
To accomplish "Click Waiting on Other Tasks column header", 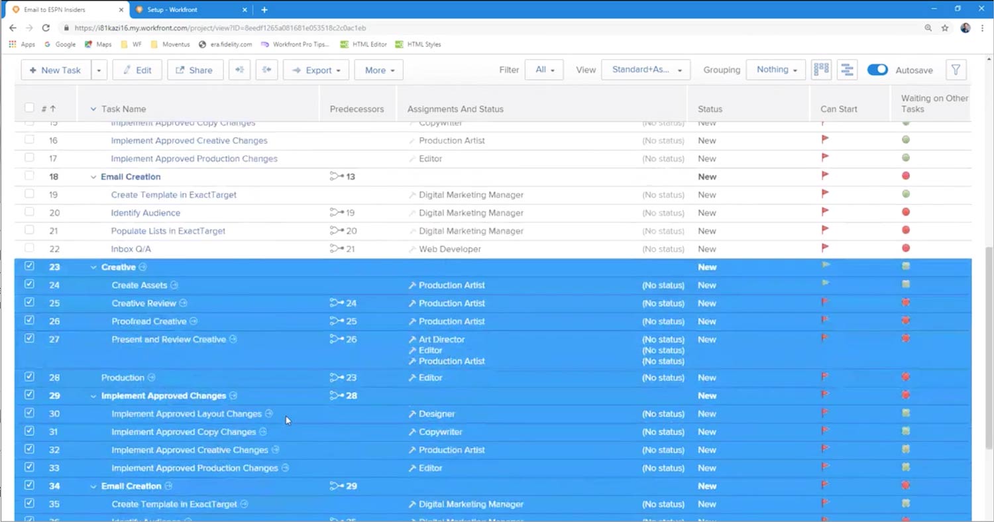I will tap(934, 103).
